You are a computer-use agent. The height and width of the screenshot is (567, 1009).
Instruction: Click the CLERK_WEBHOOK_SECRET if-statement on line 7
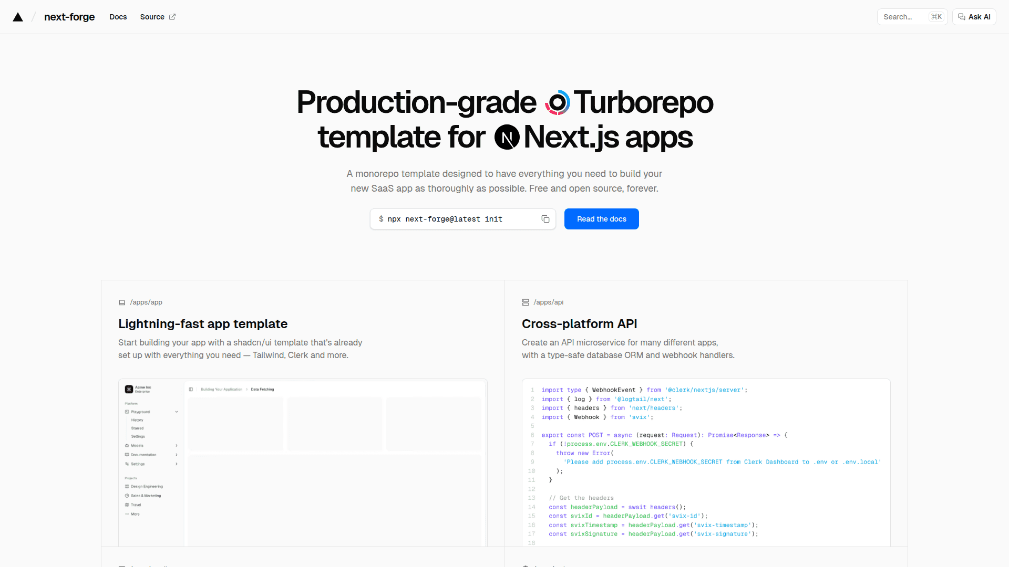coord(621,444)
